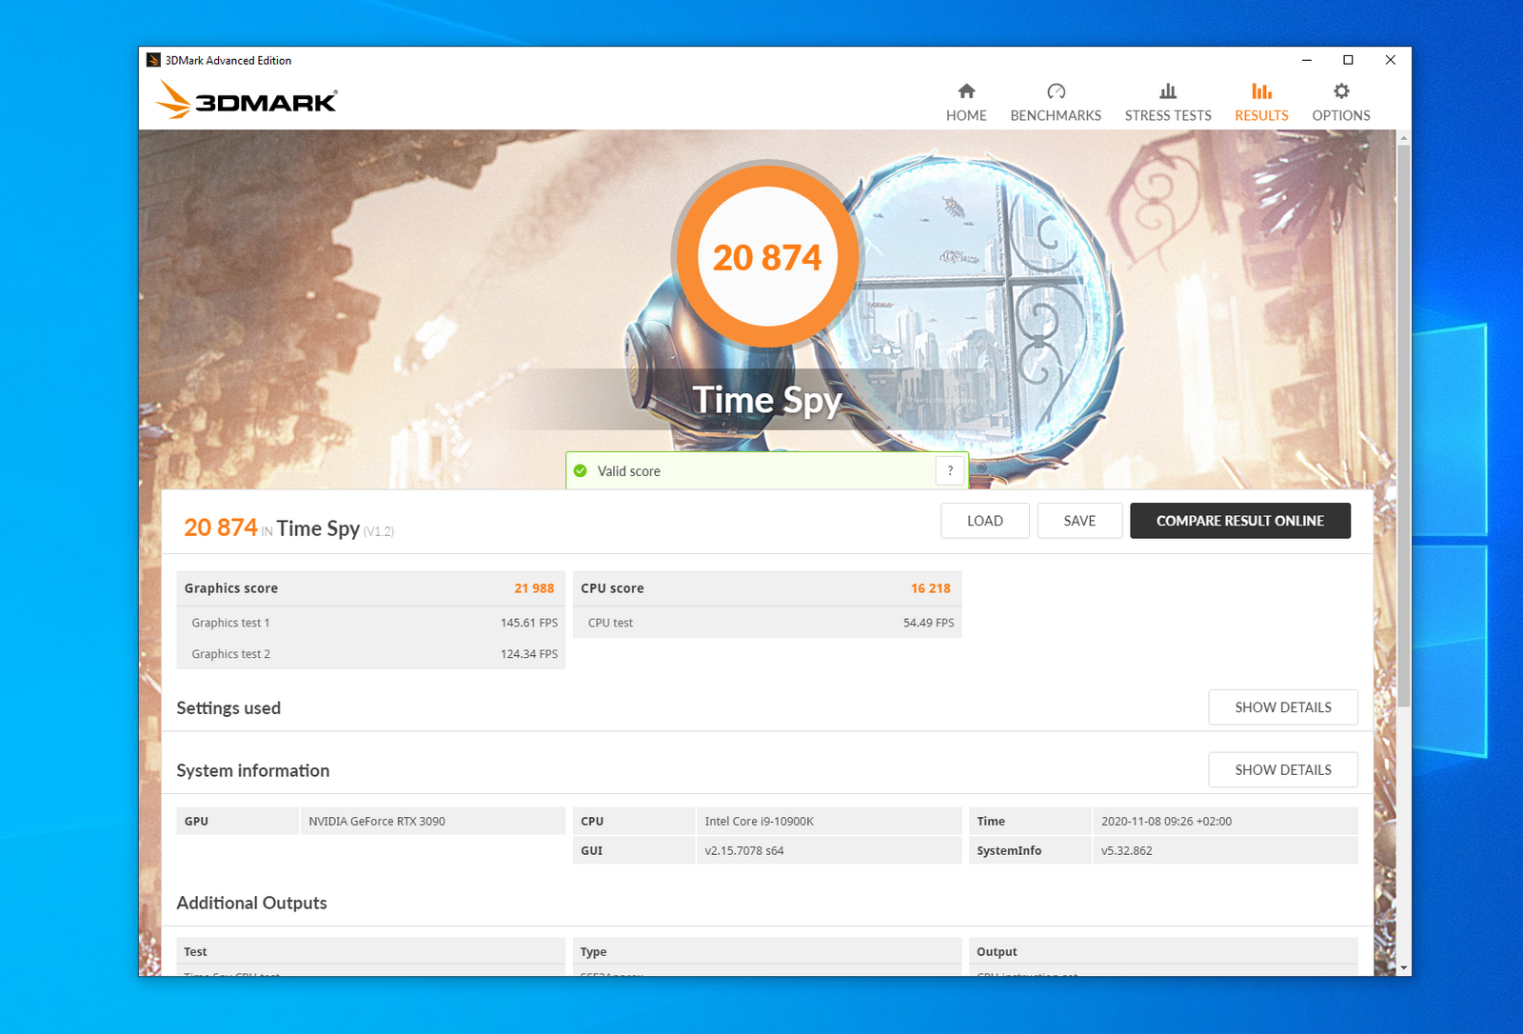Click the vertical scrollbar thumb
This screenshot has width=1523, height=1034.
(x=1403, y=426)
